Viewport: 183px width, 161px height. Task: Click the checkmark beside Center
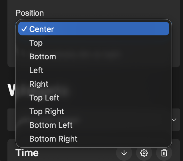(x=24, y=29)
